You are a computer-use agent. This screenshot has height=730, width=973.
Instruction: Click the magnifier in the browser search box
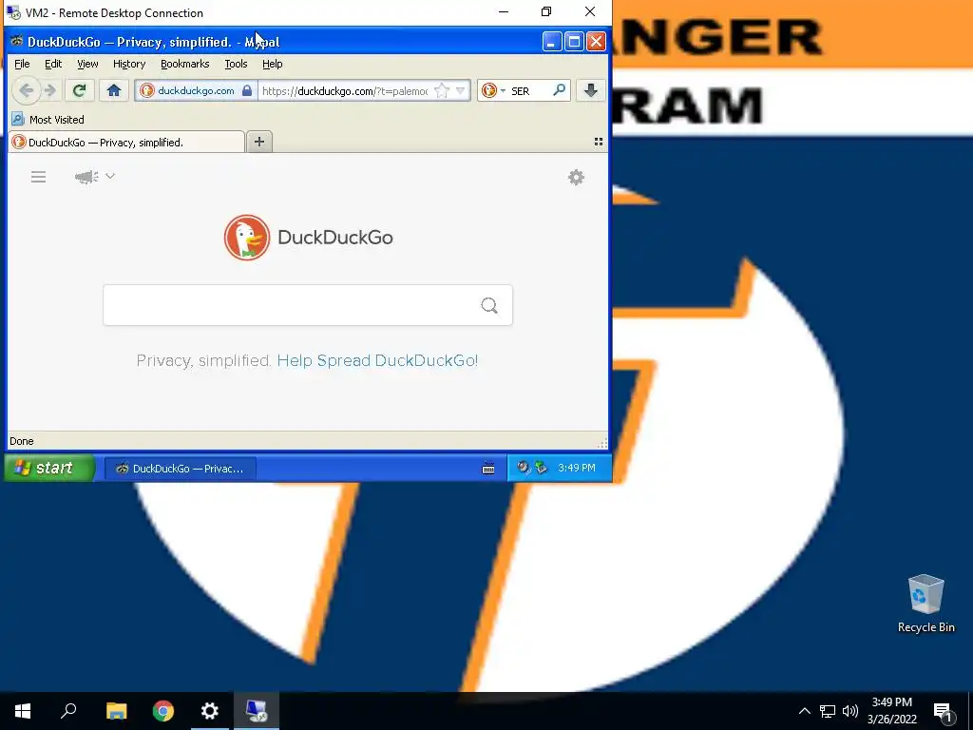coord(559,90)
